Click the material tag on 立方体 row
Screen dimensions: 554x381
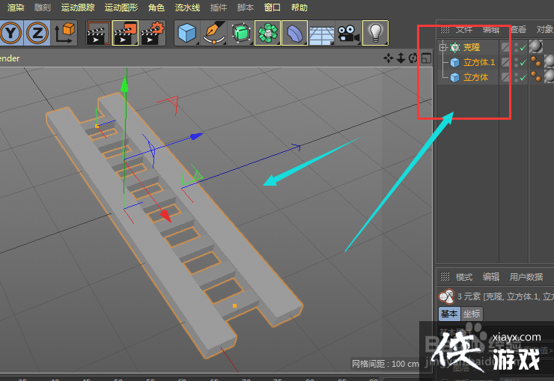click(550, 76)
